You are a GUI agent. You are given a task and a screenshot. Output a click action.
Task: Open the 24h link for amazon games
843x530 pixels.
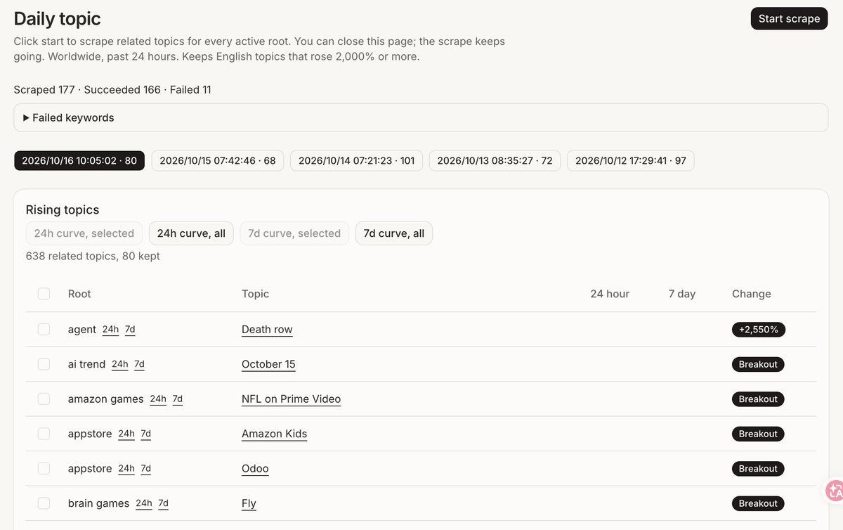158,399
